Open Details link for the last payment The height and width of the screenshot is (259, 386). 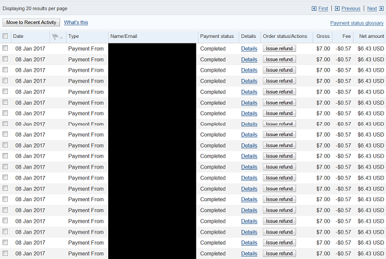(249, 254)
